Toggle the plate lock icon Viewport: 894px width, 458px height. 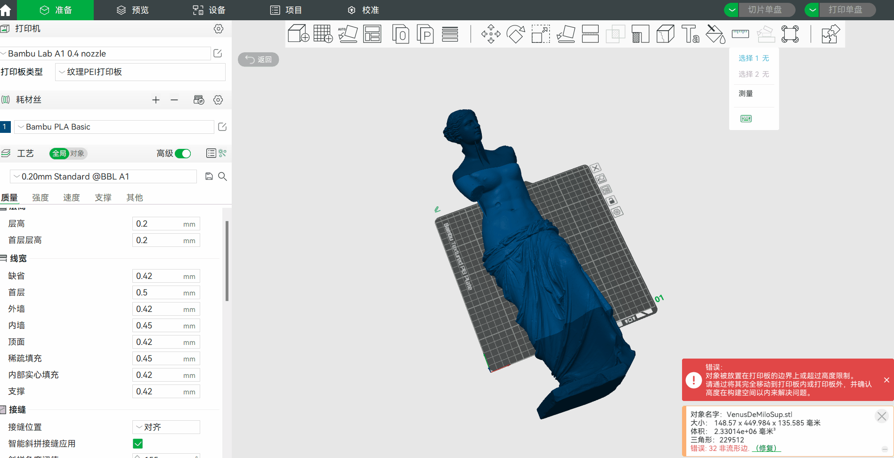pos(611,201)
